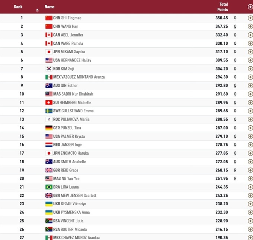Click Q mark in POLIAKOVA Mariia's row

(235, 120)
